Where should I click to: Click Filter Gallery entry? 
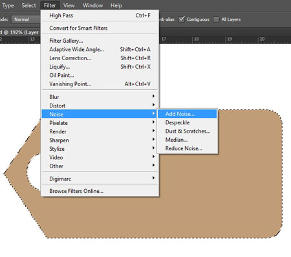(100, 41)
